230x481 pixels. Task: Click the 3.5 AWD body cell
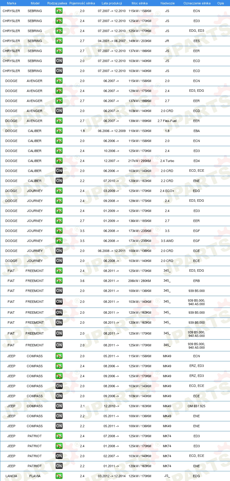click(167, 241)
